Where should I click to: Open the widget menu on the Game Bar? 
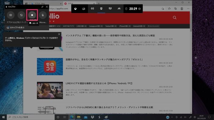(x=84, y=9)
